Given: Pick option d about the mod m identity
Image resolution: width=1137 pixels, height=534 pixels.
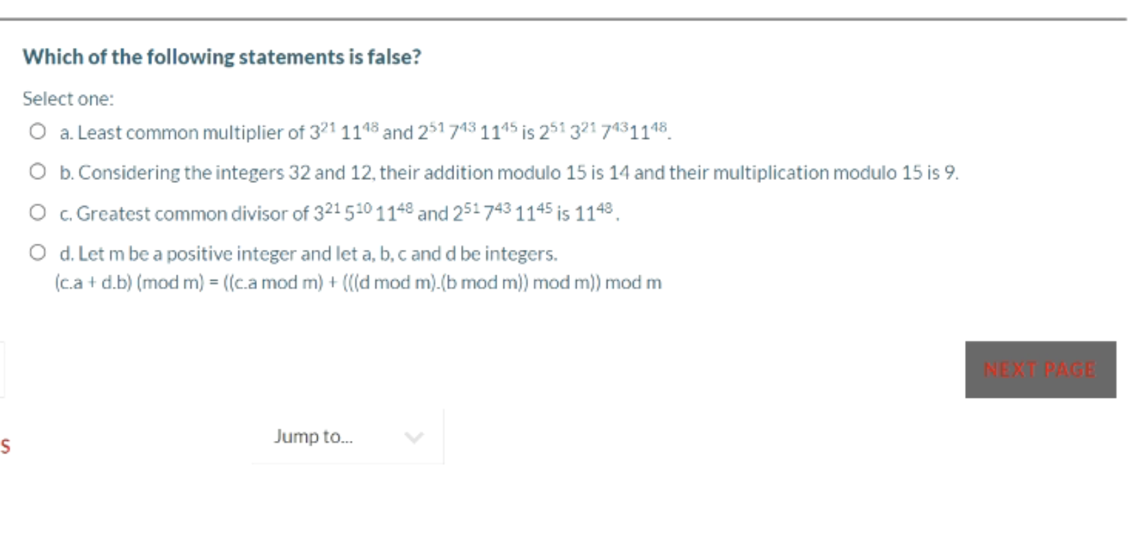Looking at the screenshot, I should pyautogui.click(x=38, y=254).
